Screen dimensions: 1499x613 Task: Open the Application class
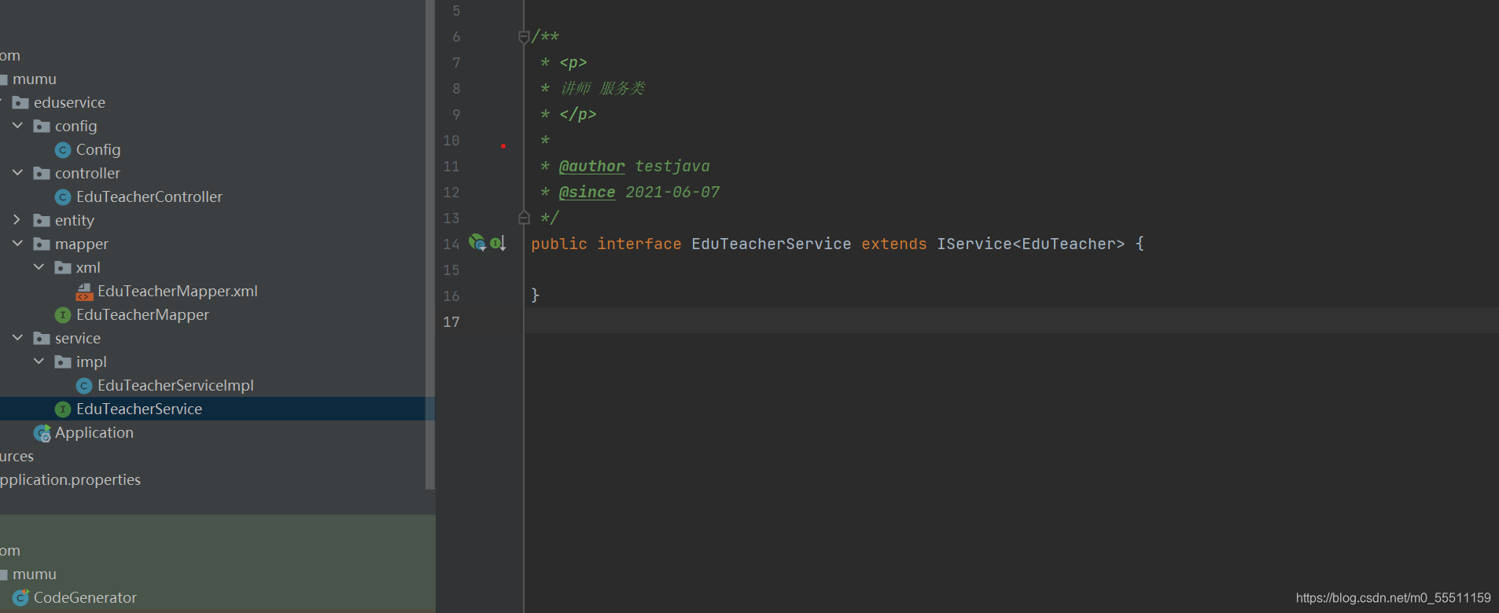click(x=94, y=432)
